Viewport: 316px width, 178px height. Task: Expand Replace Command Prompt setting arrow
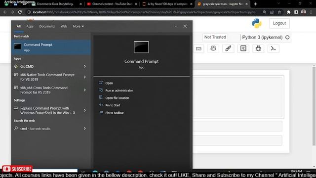tap(85, 111)
